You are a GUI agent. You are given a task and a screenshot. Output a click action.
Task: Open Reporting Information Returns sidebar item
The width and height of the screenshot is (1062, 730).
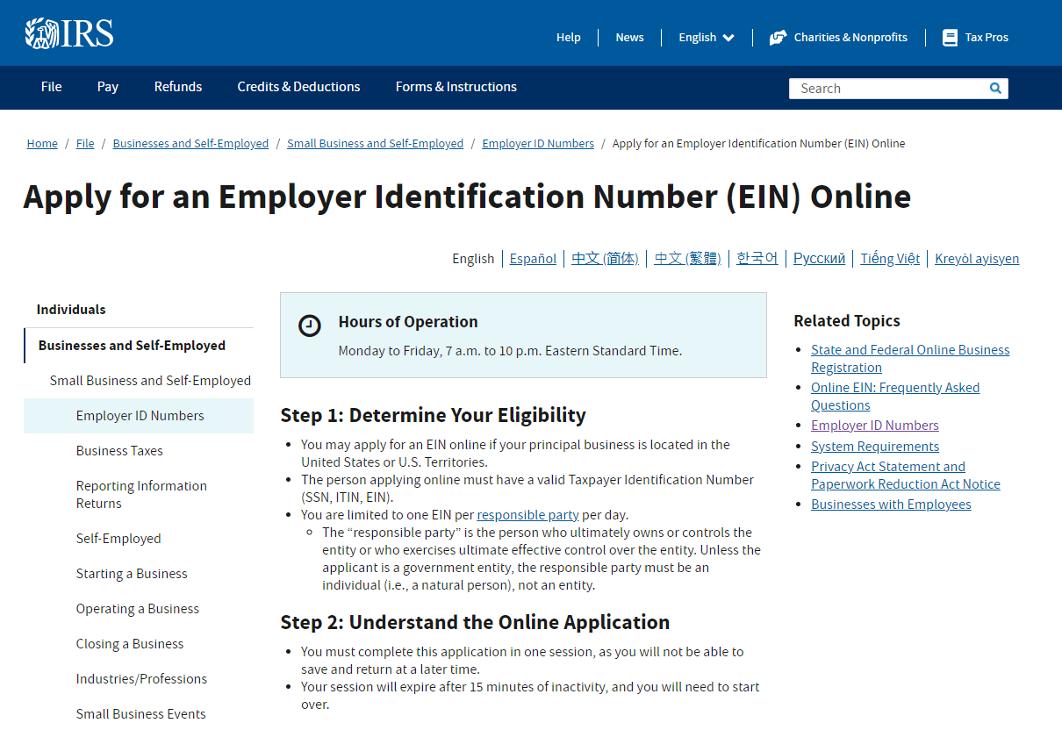(141, 495)
